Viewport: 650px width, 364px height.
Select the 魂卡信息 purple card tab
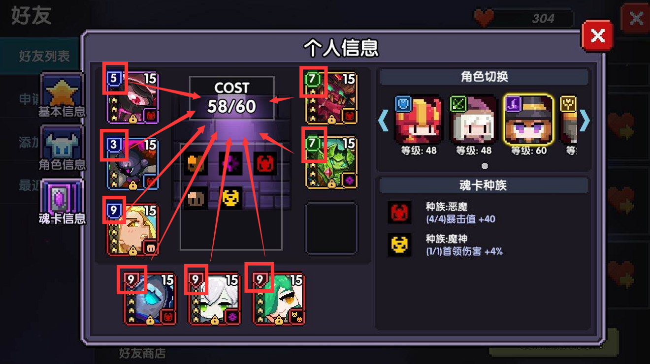pyautogui.click(x=62, y=203)
